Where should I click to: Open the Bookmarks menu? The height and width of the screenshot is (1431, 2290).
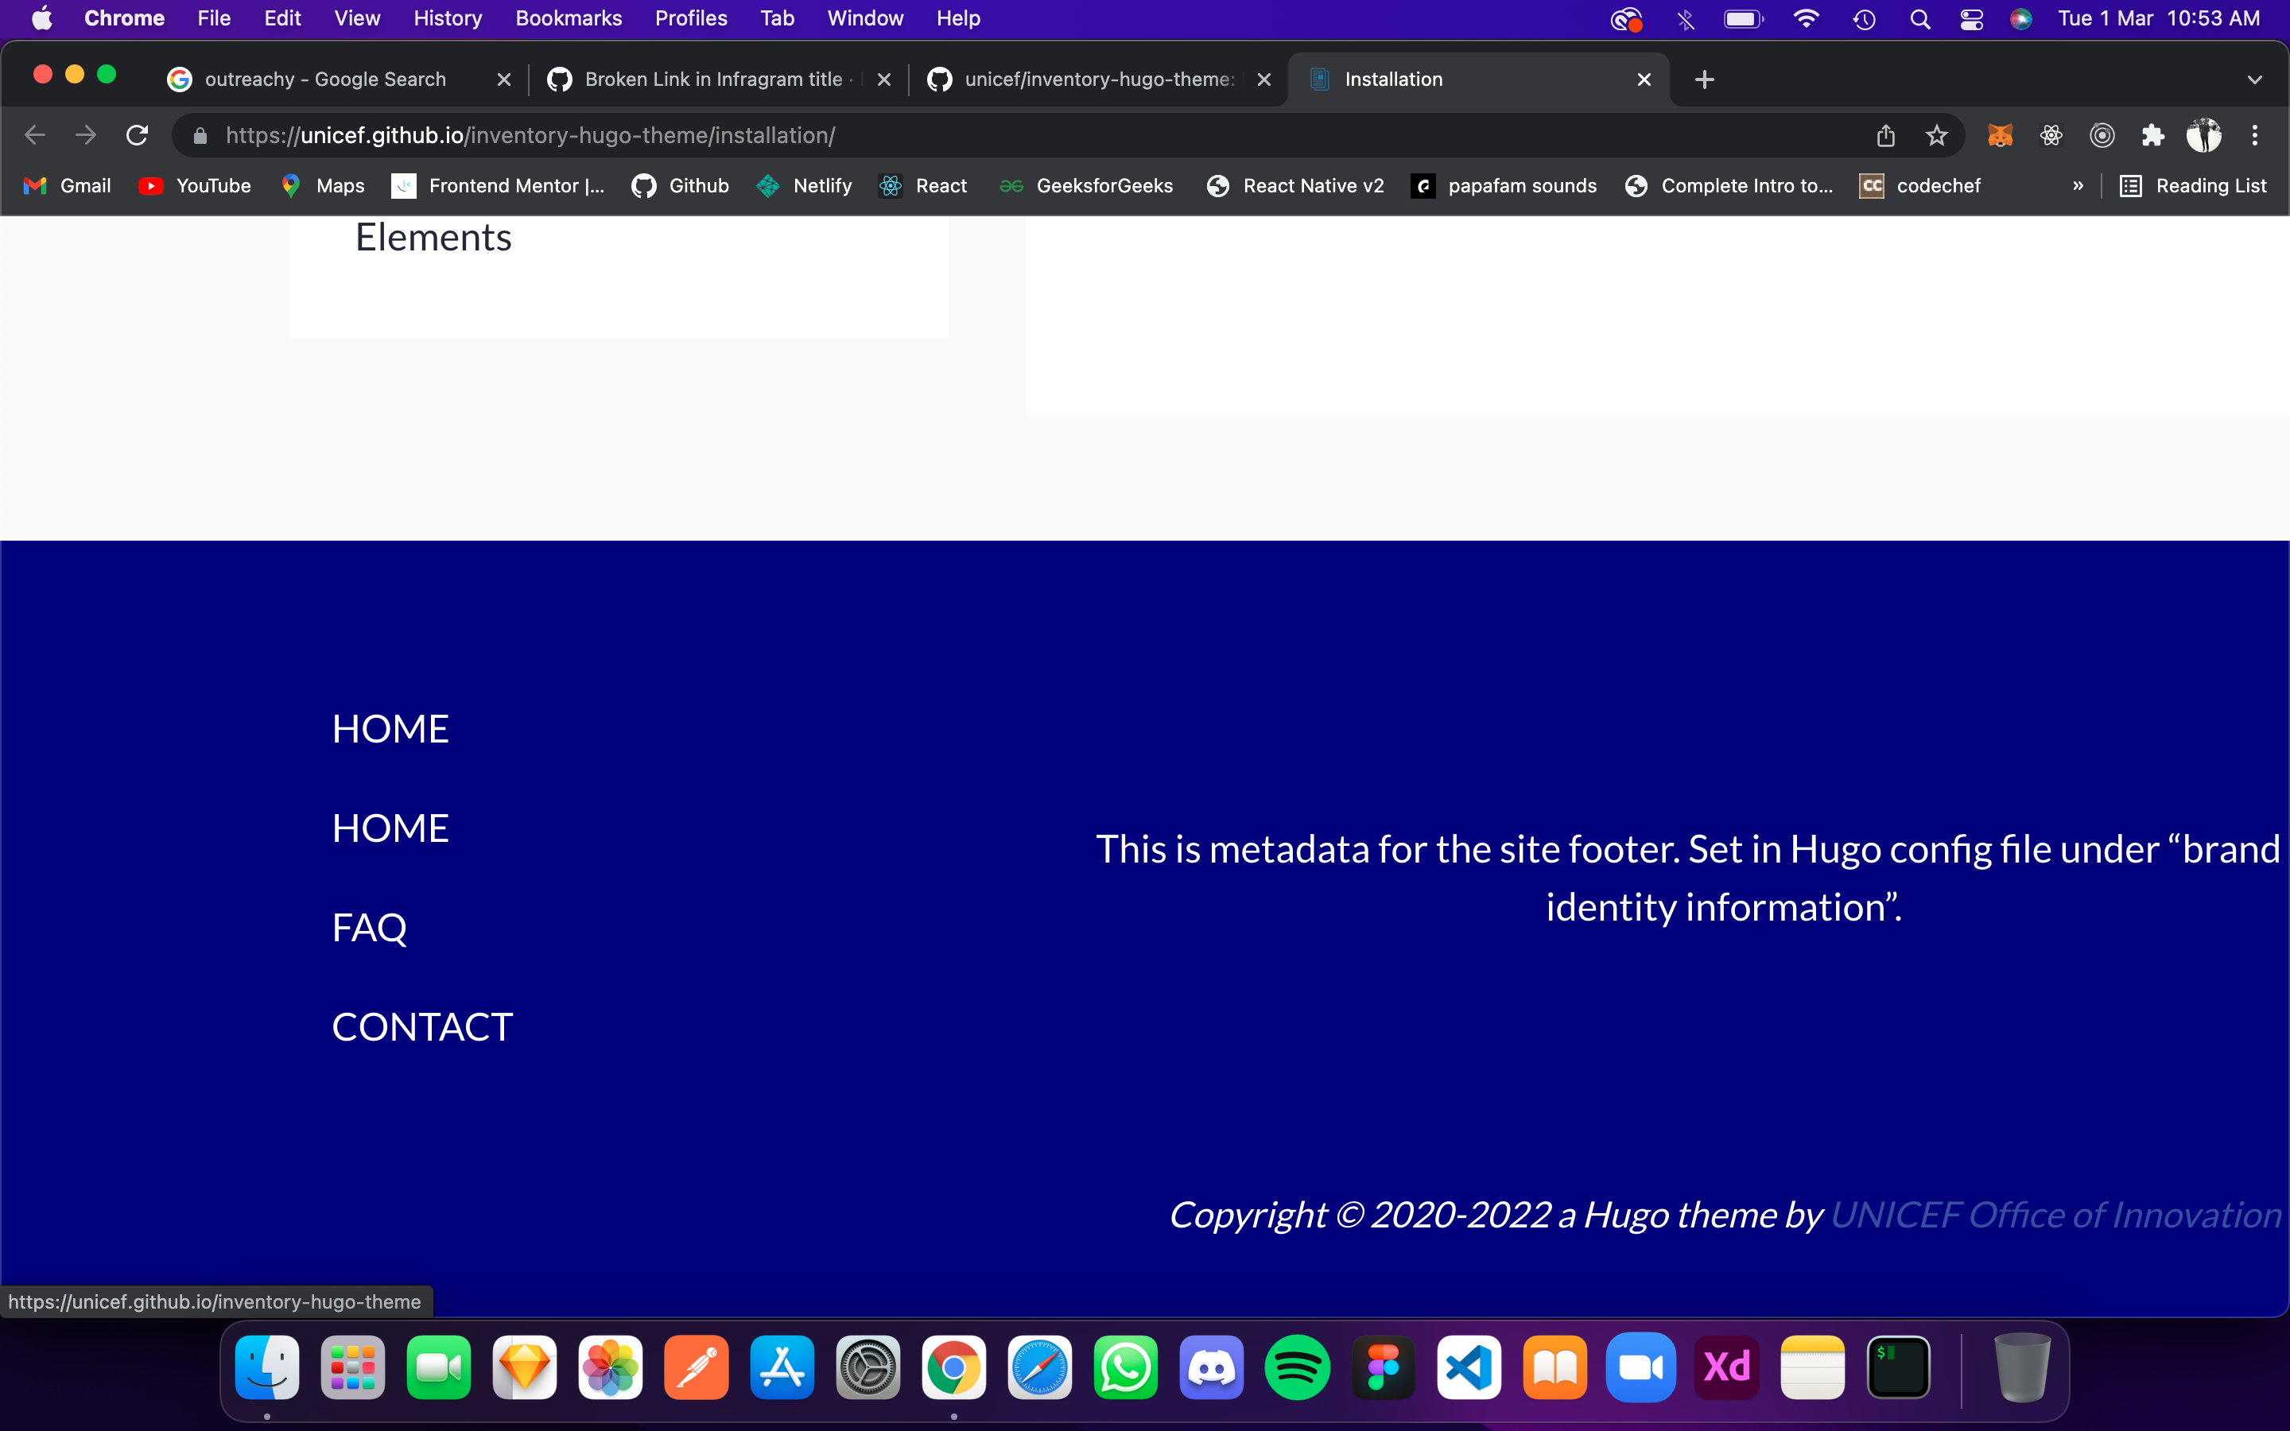[568, 18]
